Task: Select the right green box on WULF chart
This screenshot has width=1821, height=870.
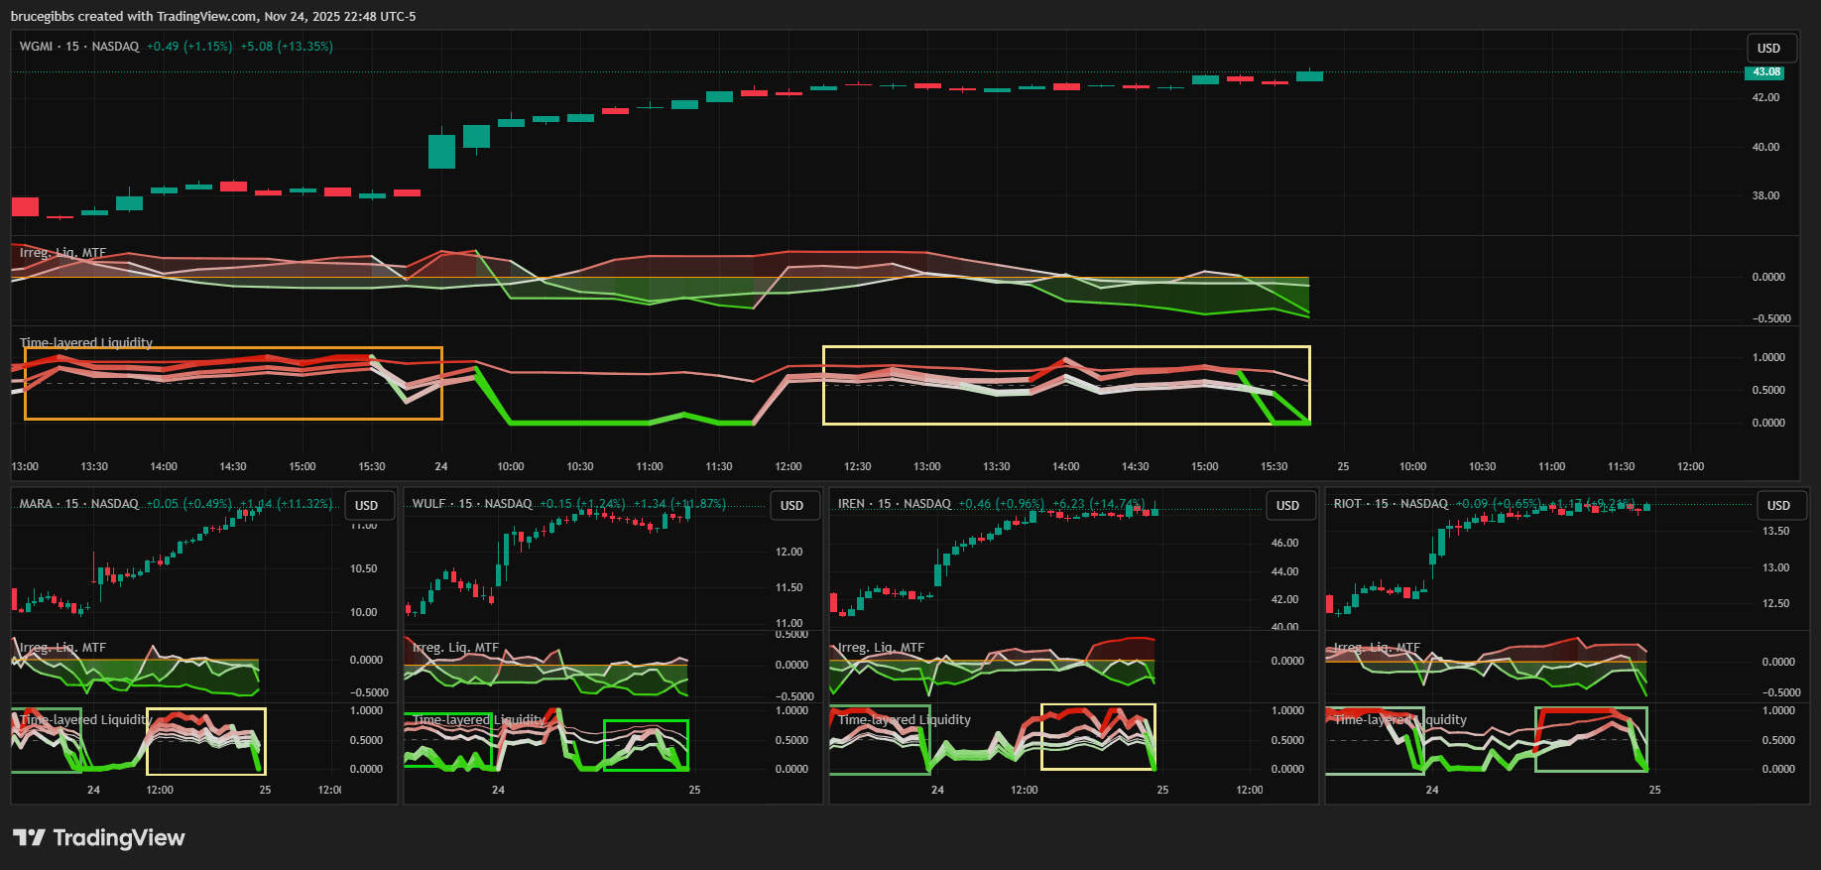Action: [646, 721]
